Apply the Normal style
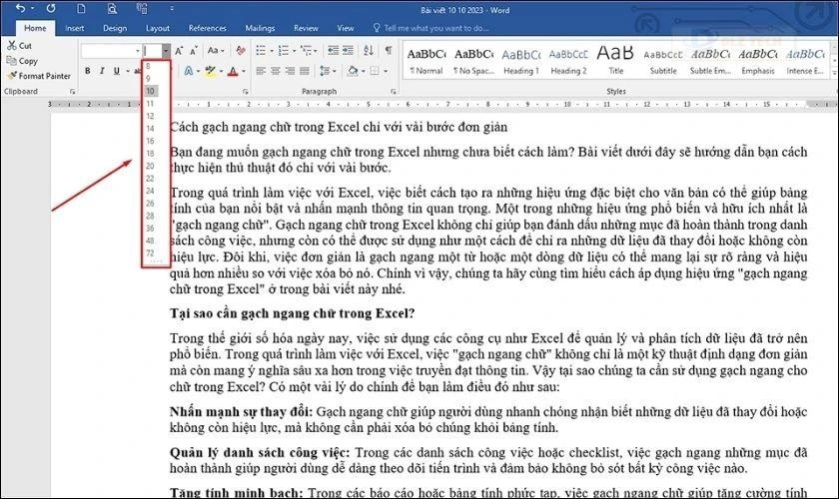 [426, 61]
